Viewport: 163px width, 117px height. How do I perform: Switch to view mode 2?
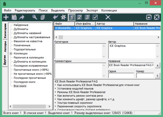tap(79, 17)
